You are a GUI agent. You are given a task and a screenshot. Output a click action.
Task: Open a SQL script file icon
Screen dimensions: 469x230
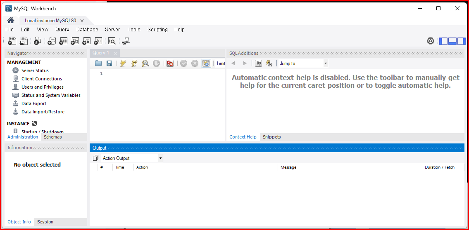(24, 41)
